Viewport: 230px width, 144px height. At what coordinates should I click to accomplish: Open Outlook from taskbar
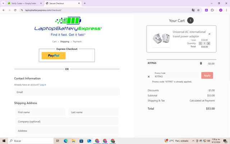coord(89,141)
